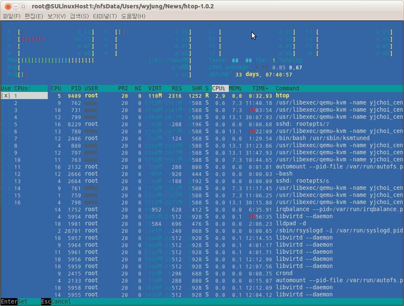The width and height of the screenshot is (404, 306).
Task: Click the Tasks count line
Action: pos(255,60)
